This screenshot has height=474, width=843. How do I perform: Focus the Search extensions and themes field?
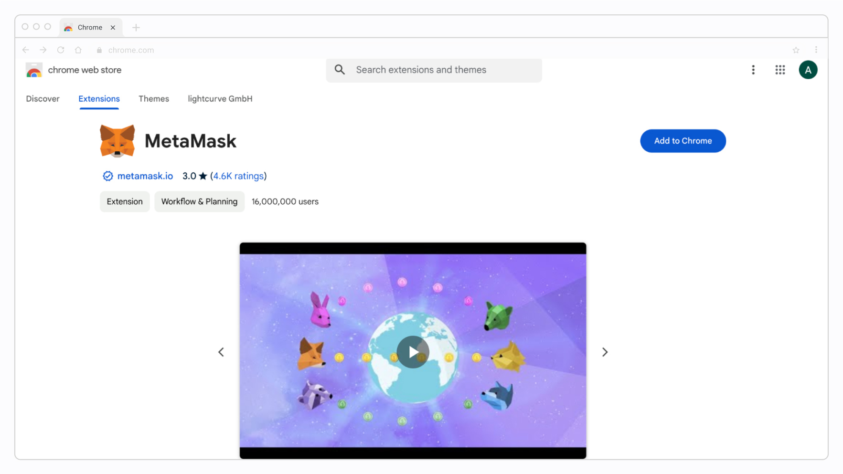(x=434, y=70)
